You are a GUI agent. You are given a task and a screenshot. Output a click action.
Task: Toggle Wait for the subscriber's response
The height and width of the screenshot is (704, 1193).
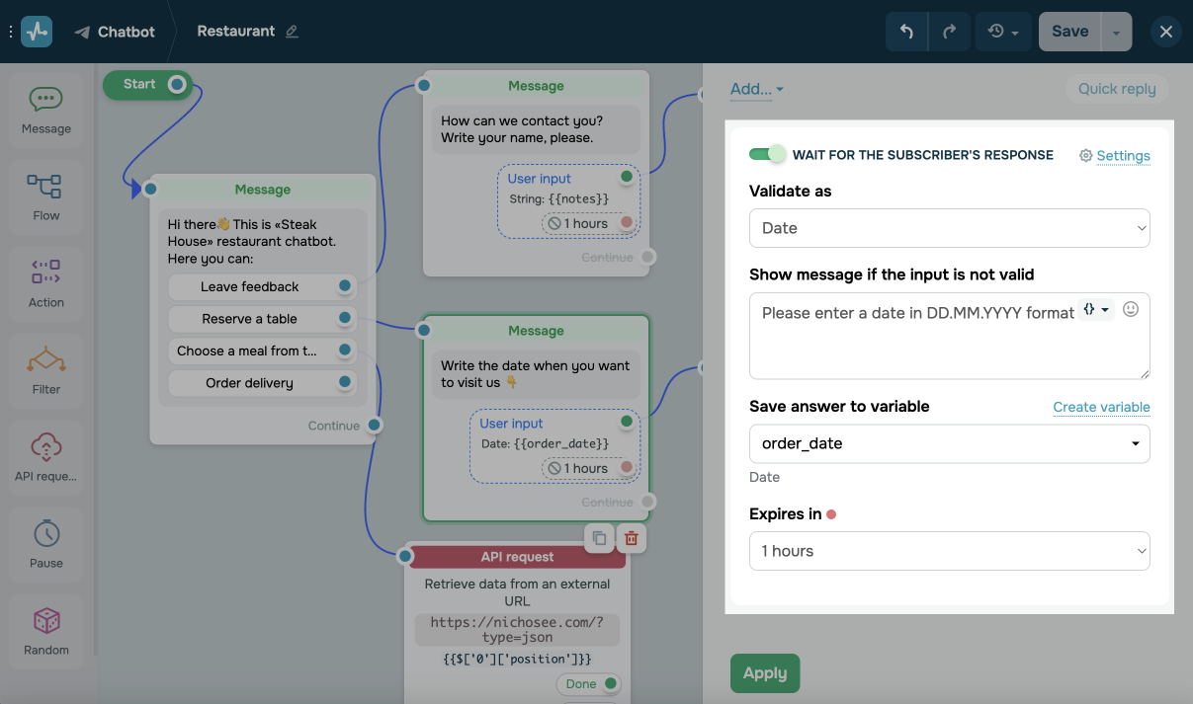point(767,154)
